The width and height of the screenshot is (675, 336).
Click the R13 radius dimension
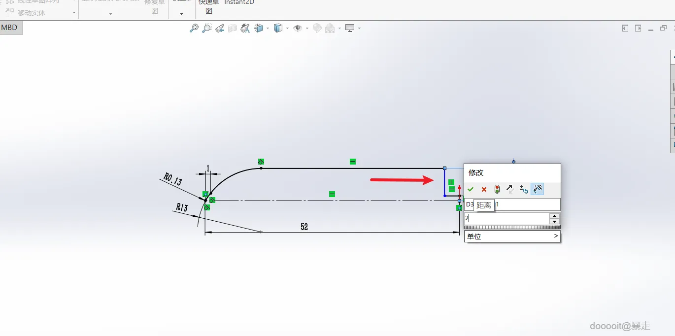(x=182, y=208)
